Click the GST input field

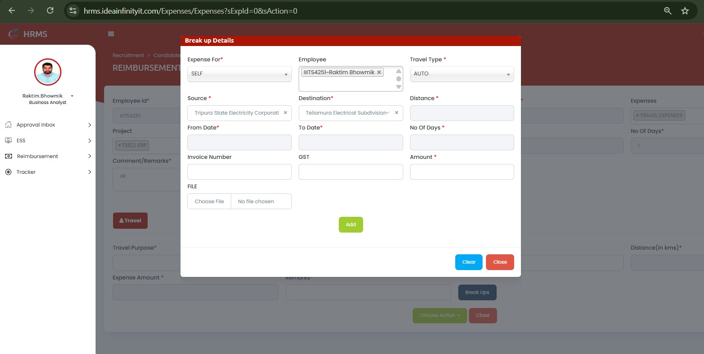click(x=351, y=172)
